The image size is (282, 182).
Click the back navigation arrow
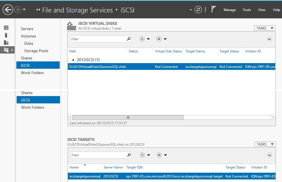(8, 10)
